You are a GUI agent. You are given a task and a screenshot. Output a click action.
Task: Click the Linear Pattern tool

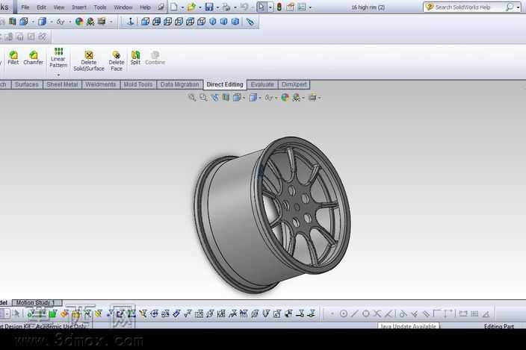coord(58,58)
